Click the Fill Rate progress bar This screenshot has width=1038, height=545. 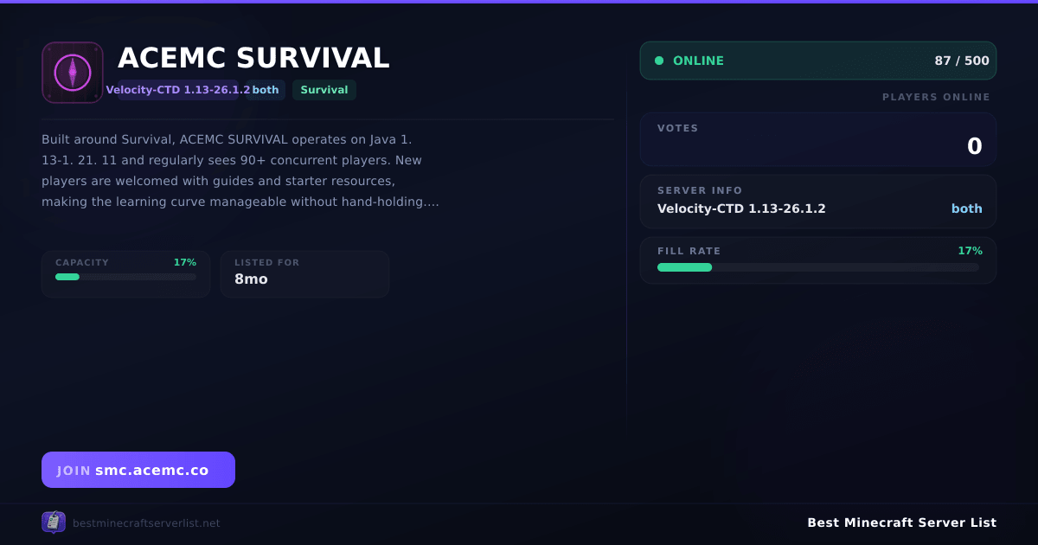point(818,267)
